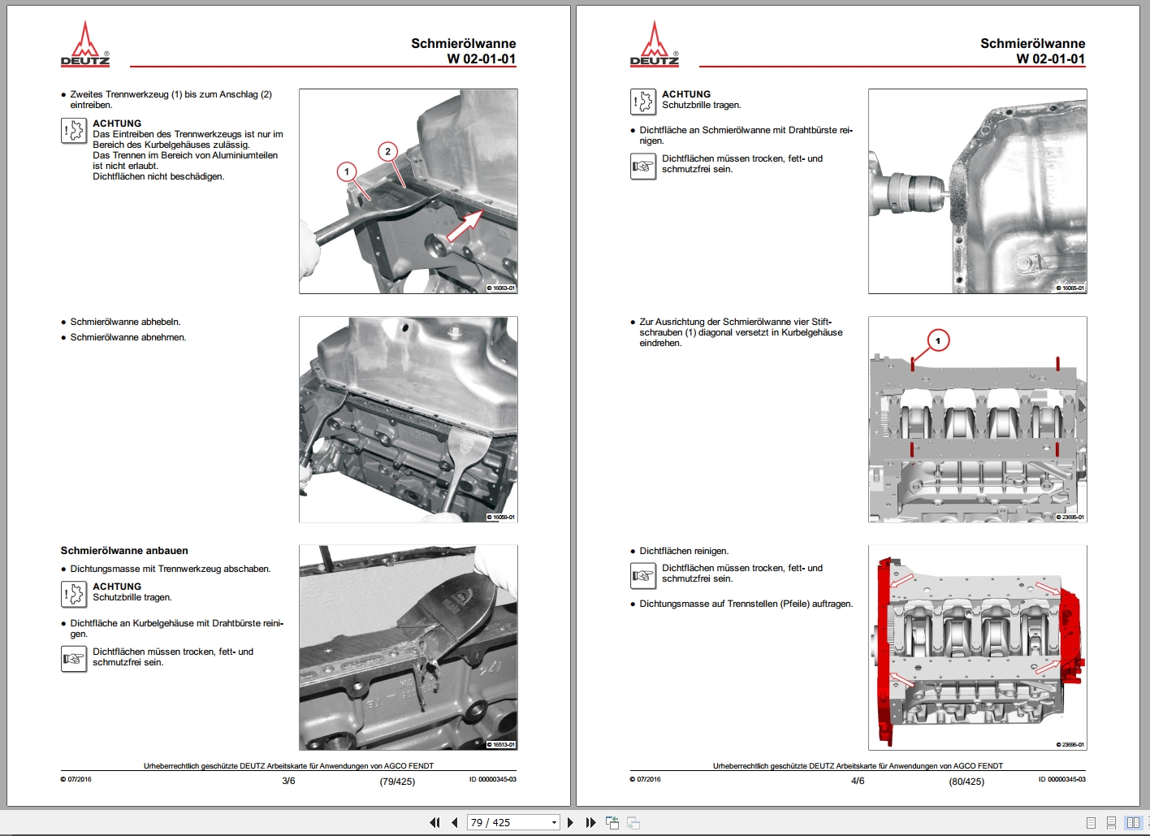This screenshot has height=836, width=1150.
Task: Click the next view icon beside it
Action: [x=633, y=822]
